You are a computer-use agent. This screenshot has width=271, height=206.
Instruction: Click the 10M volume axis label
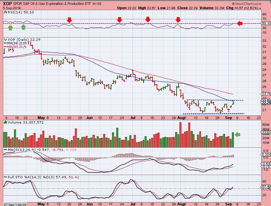point(266,143)
